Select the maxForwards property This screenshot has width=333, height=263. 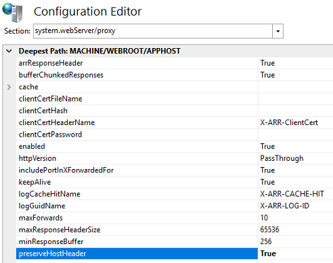41,218
